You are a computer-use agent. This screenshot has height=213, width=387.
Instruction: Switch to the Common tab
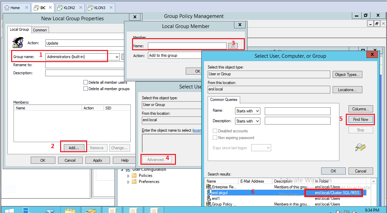click(x=40, y=30)
